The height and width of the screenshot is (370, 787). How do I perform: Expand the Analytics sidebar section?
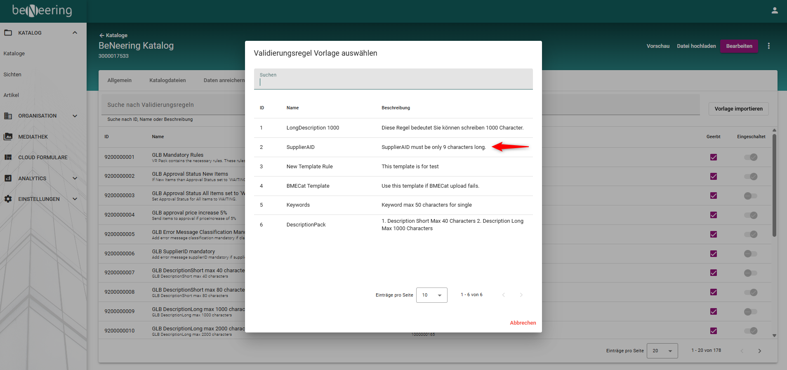click(x=75, y=178)
